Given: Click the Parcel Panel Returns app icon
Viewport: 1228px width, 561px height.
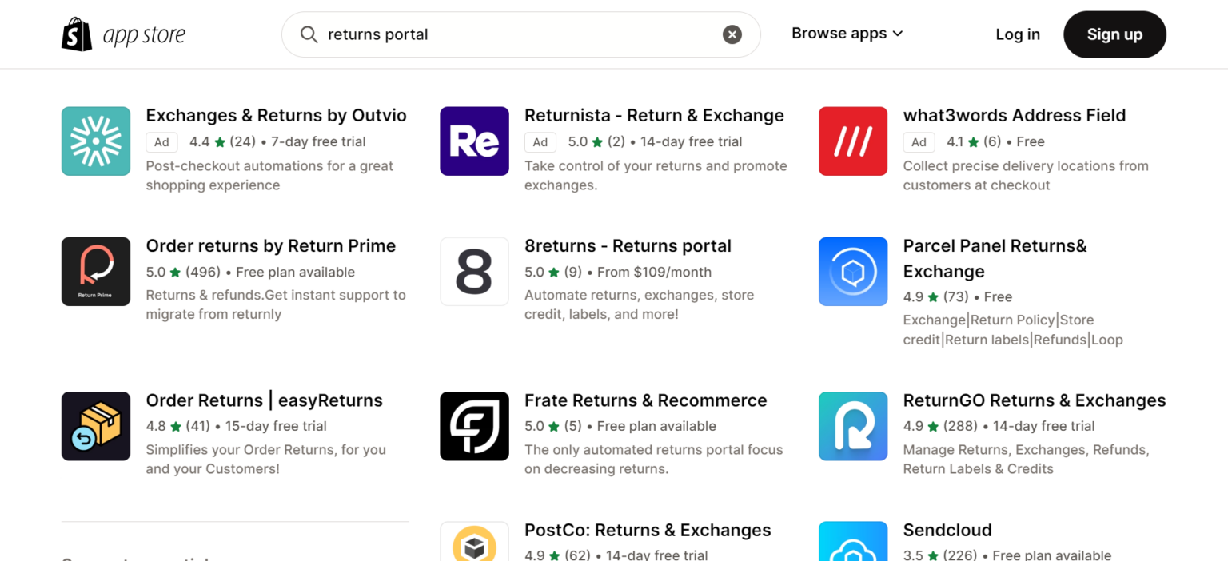Looking at the screenshot, I should [x=853, y=271].
